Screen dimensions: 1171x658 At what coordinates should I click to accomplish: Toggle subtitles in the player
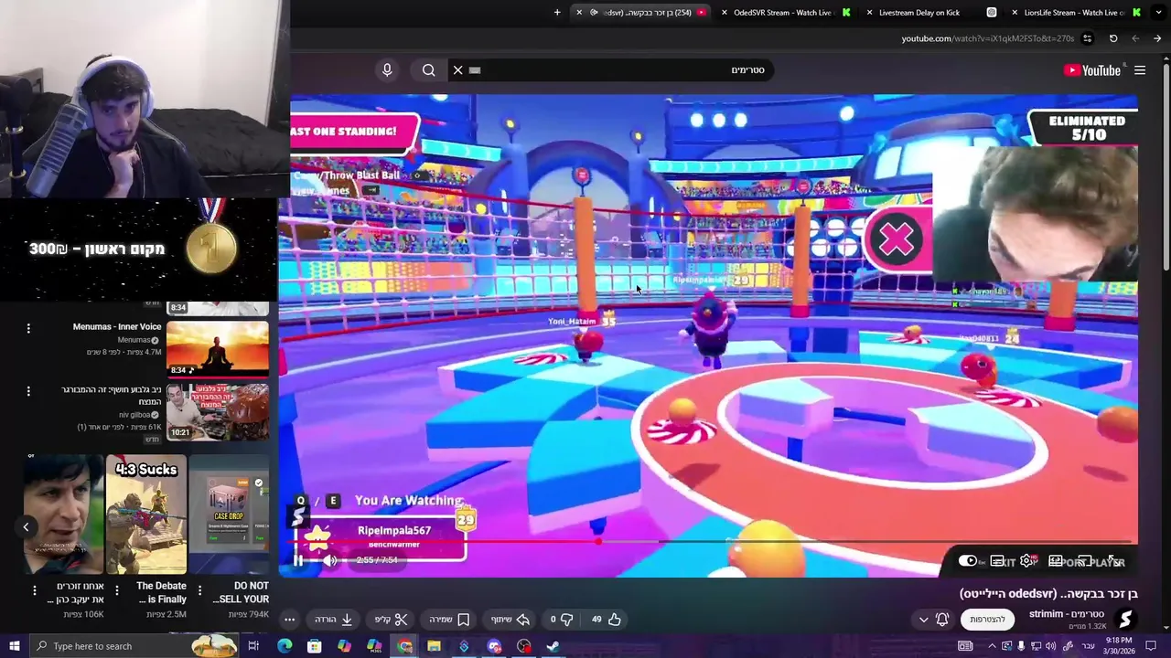[x=998, y=561]
